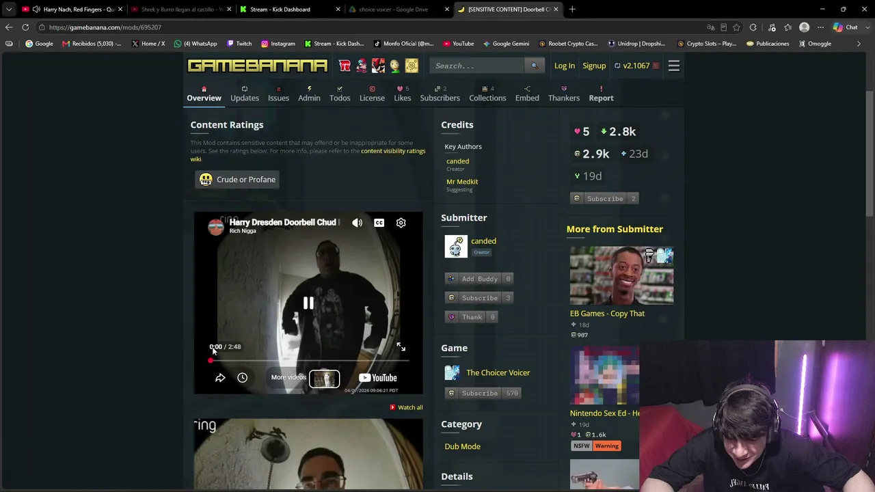Click the Watch Later clock icon
This screenshot has width=875, height=492.
pyautogui.click(x=242, y=378)
